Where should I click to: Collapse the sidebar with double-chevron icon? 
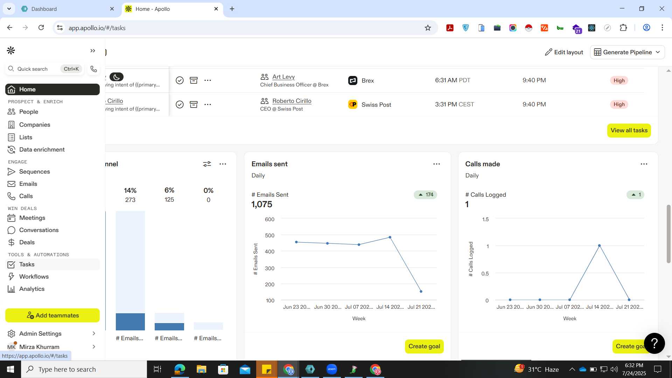(93, 51)
